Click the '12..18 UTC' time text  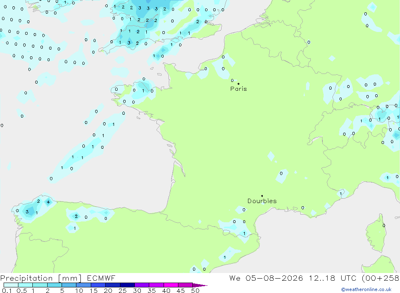[334, 278]
